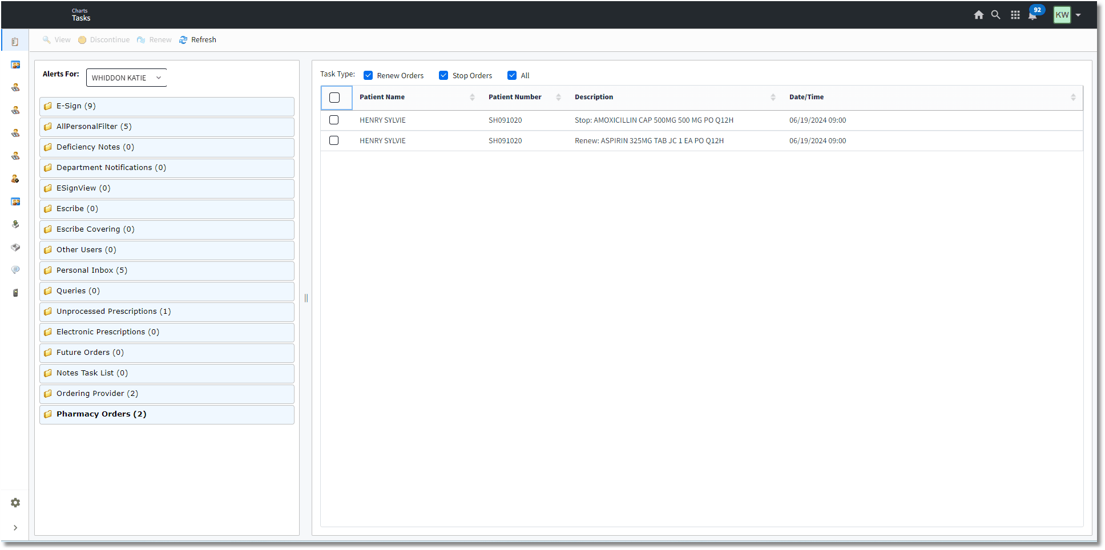Sort by Patient Name column arrows
The width and height of the screenshot is (1105, 550).
[x=472, y=97]
